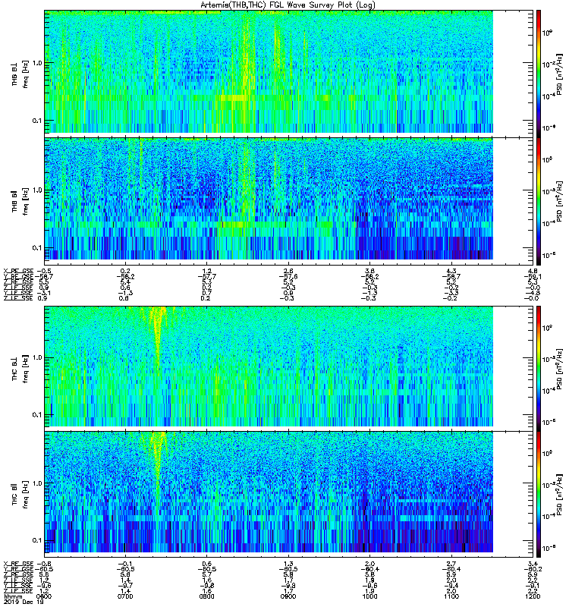569x607 pixels.
Task: Click the 2.6 value in THB X_RE_GSE row
Action: (x=288, y=271)
